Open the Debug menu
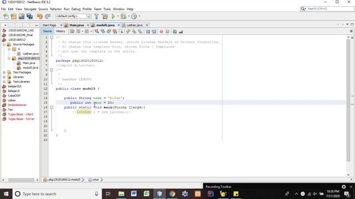The height and width of the screenshot is (199, 355). point(76,9)
